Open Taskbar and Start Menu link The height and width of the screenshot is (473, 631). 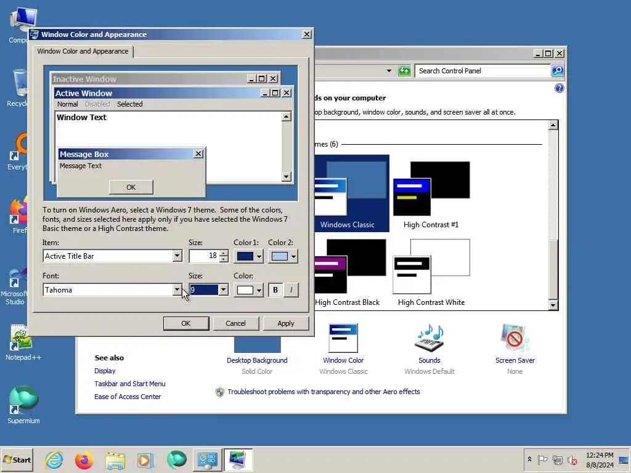pyautogui.click(x=129, y=384)
